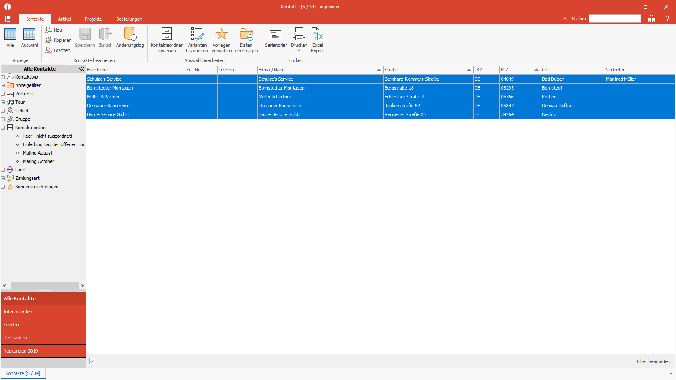The width and height of the screenshot is (676, 380).
Task: Focus the Suche input field
Action: tap(615, 19)
